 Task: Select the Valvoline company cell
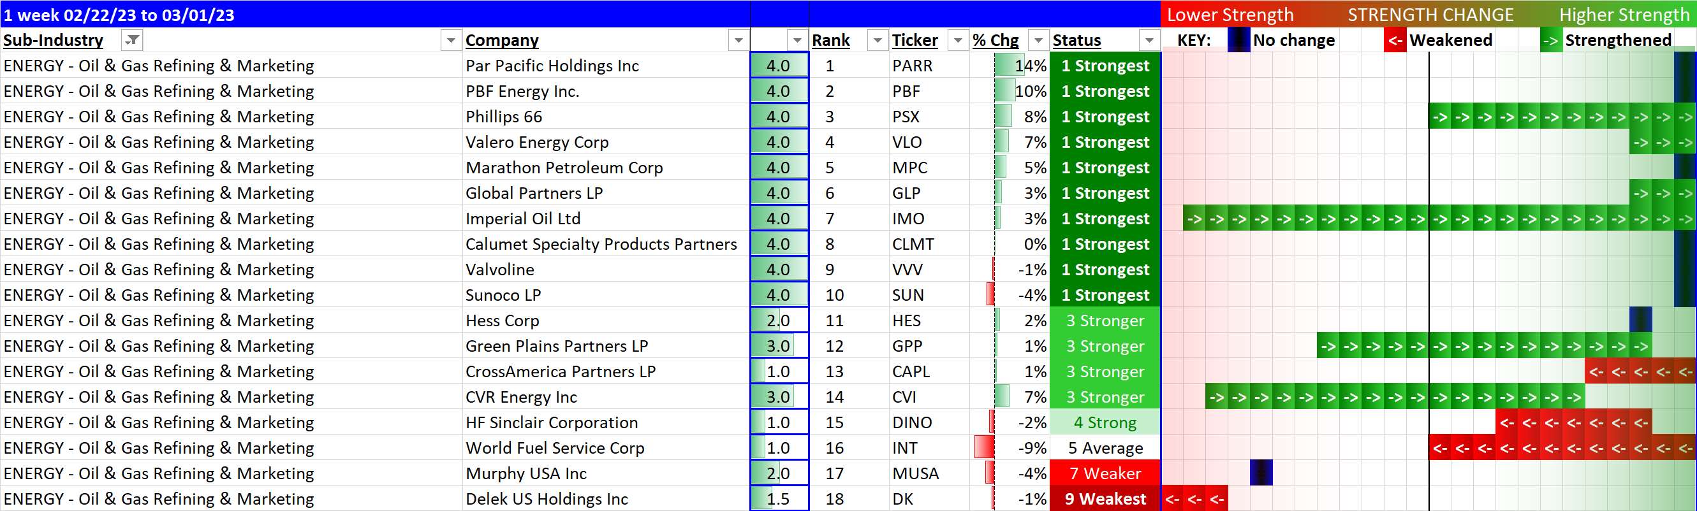pyautogui.click(x=605, y=270)
